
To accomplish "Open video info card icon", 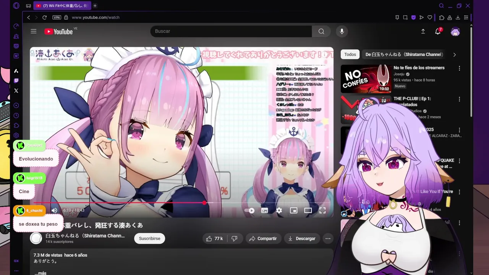I will tap(325, 55).
